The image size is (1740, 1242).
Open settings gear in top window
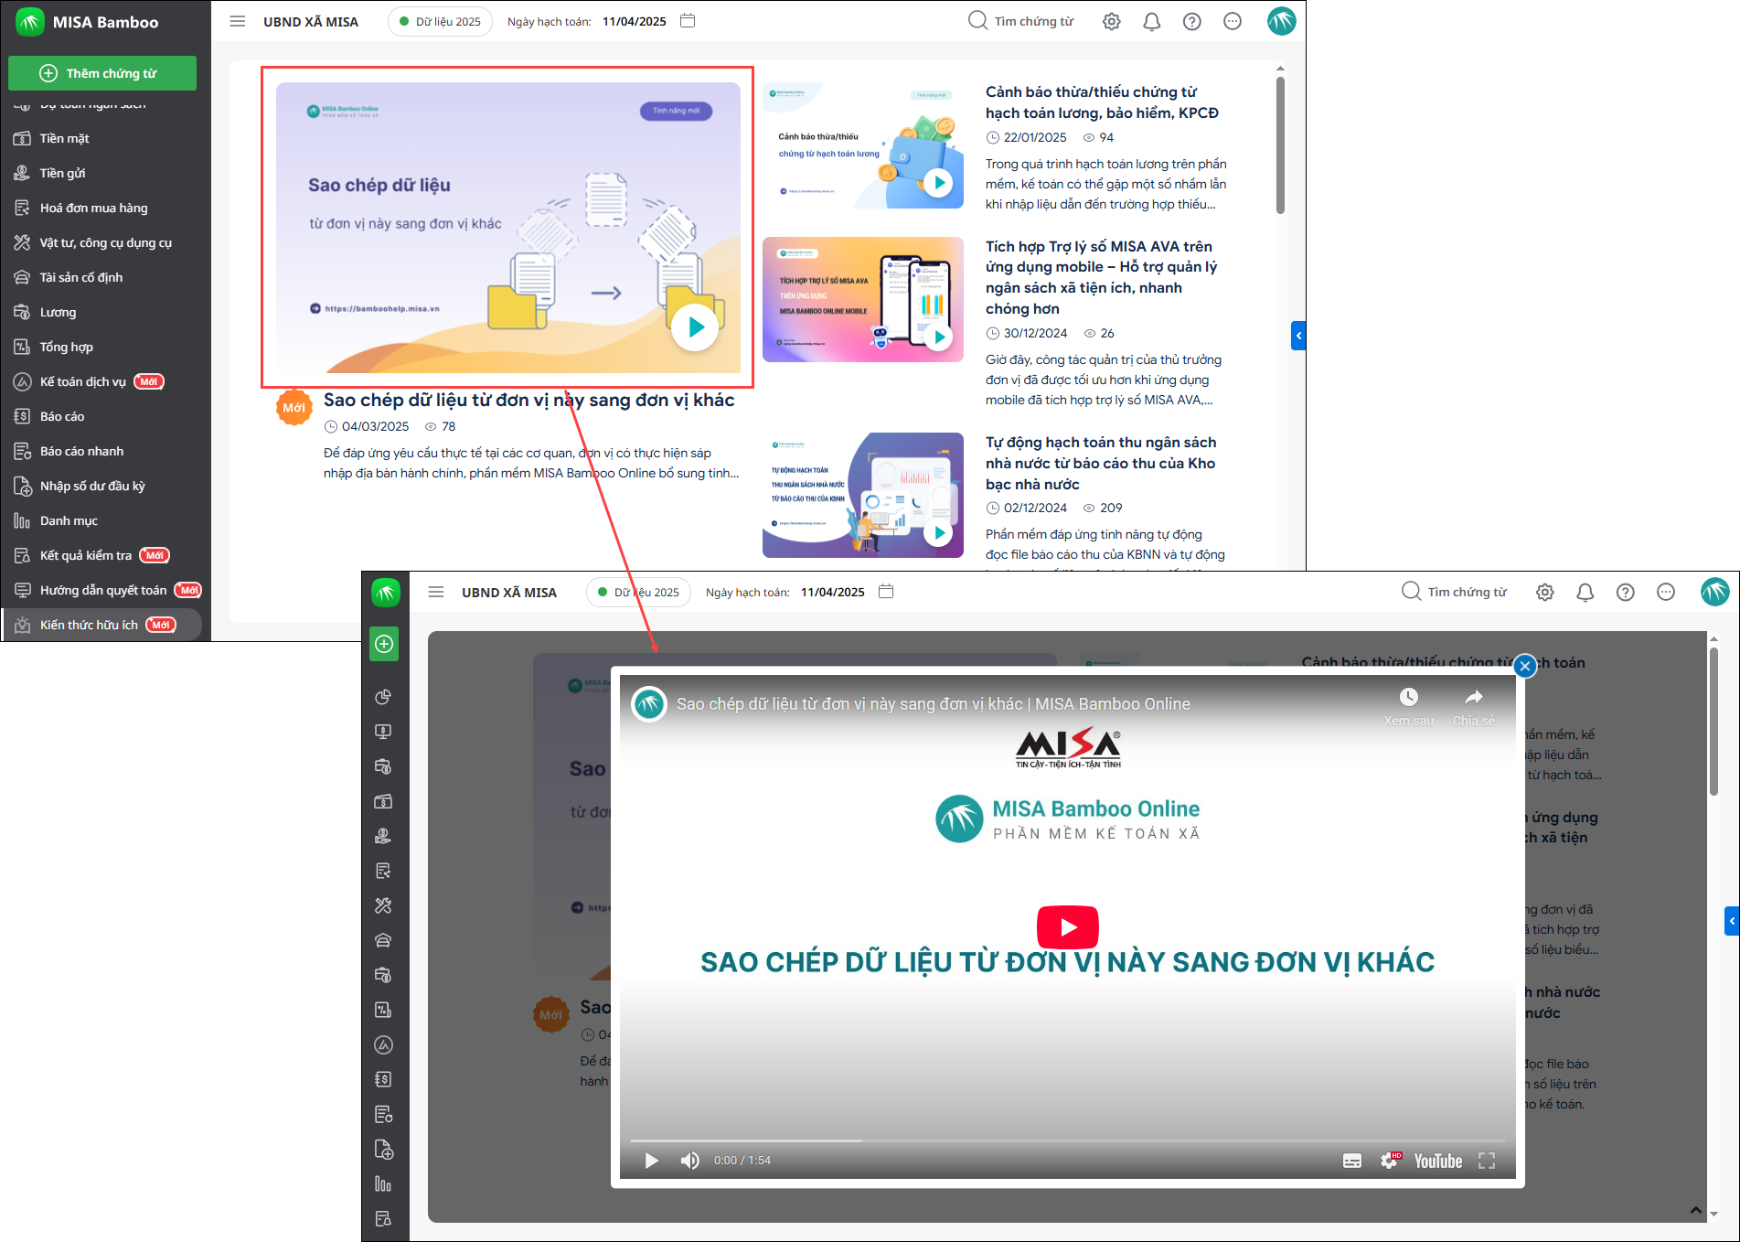(x=1111, y=21)
